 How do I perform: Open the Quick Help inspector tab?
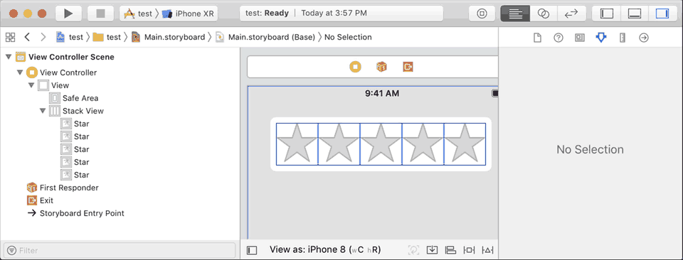pos(558,38)
